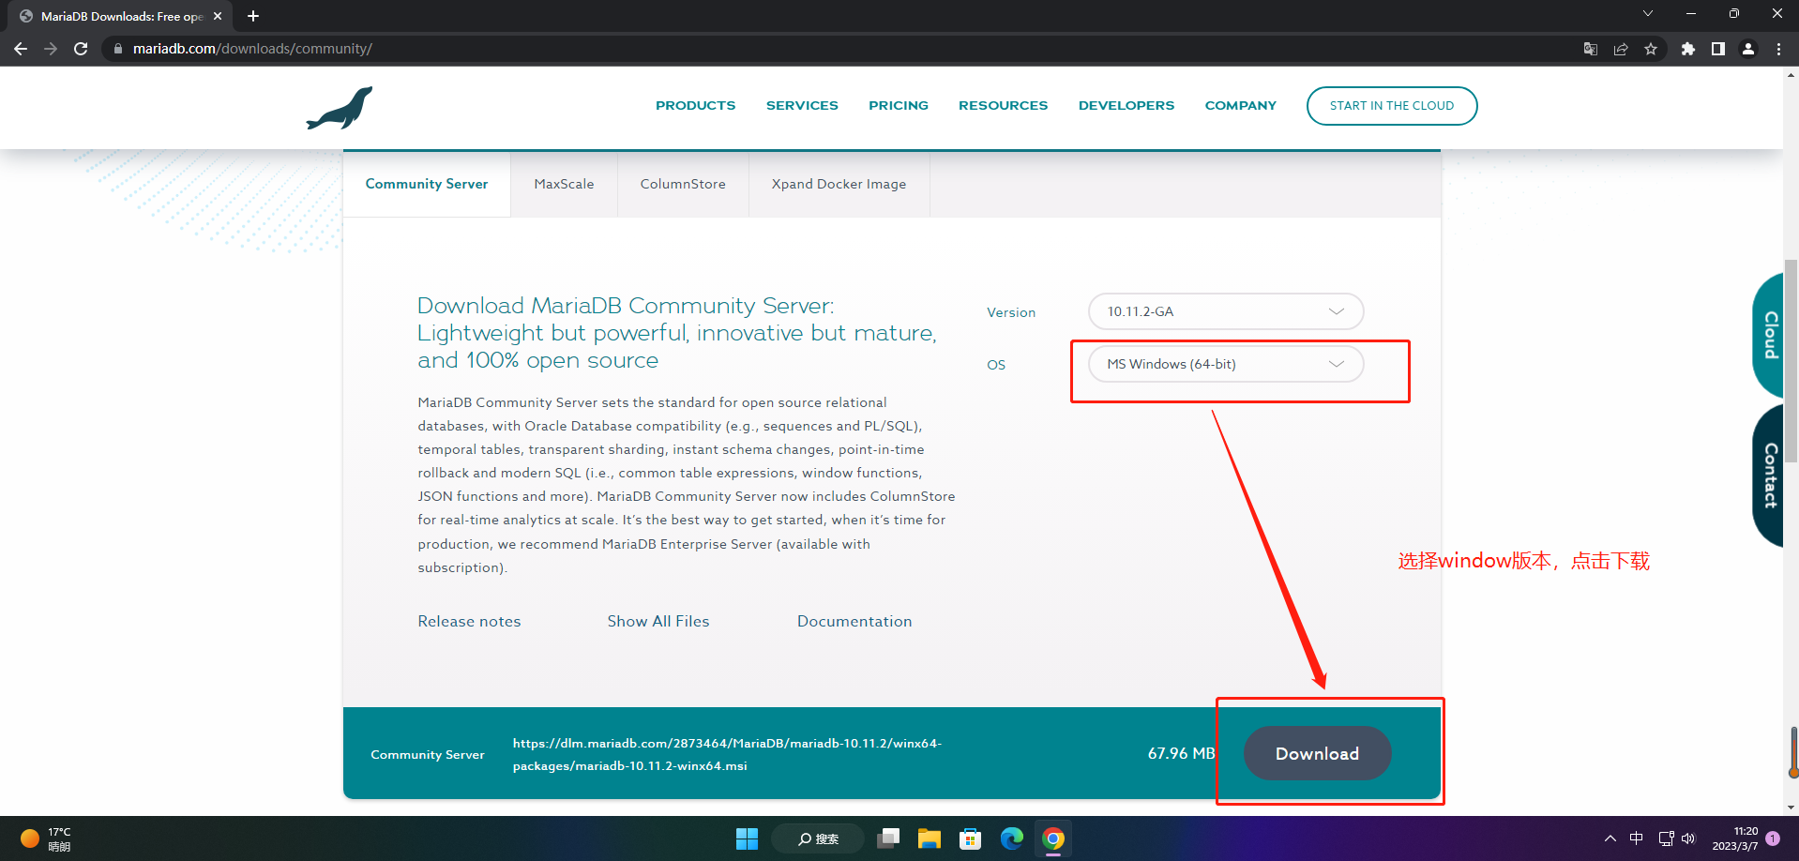
Task: Switch to the ColumnStore tab
Action: click(683, 185)
